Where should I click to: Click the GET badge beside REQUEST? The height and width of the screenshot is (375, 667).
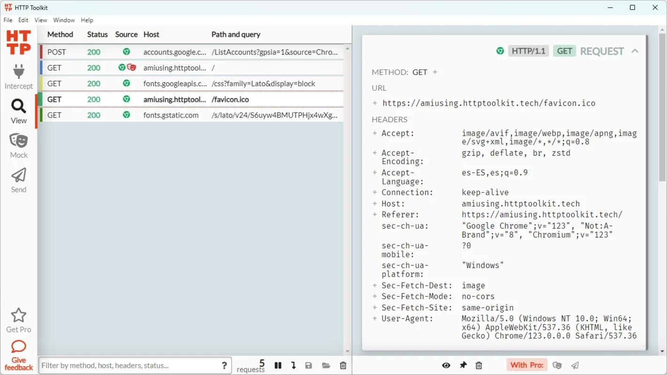point(565,51)
